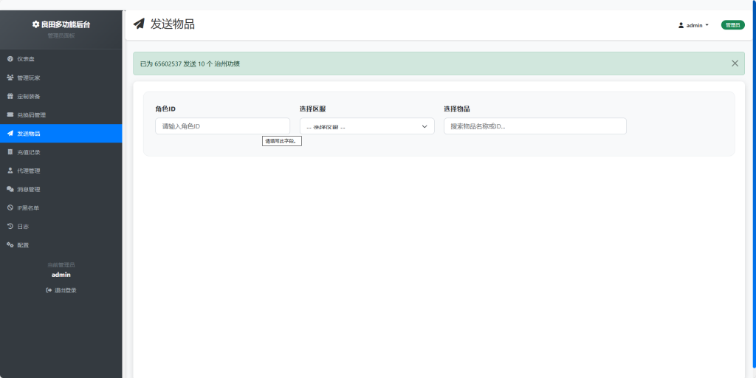This screenshot has width=756, height=378.
Task: Click the 消息管理 chat bubbles icon
Action: (x=10, y=190)
